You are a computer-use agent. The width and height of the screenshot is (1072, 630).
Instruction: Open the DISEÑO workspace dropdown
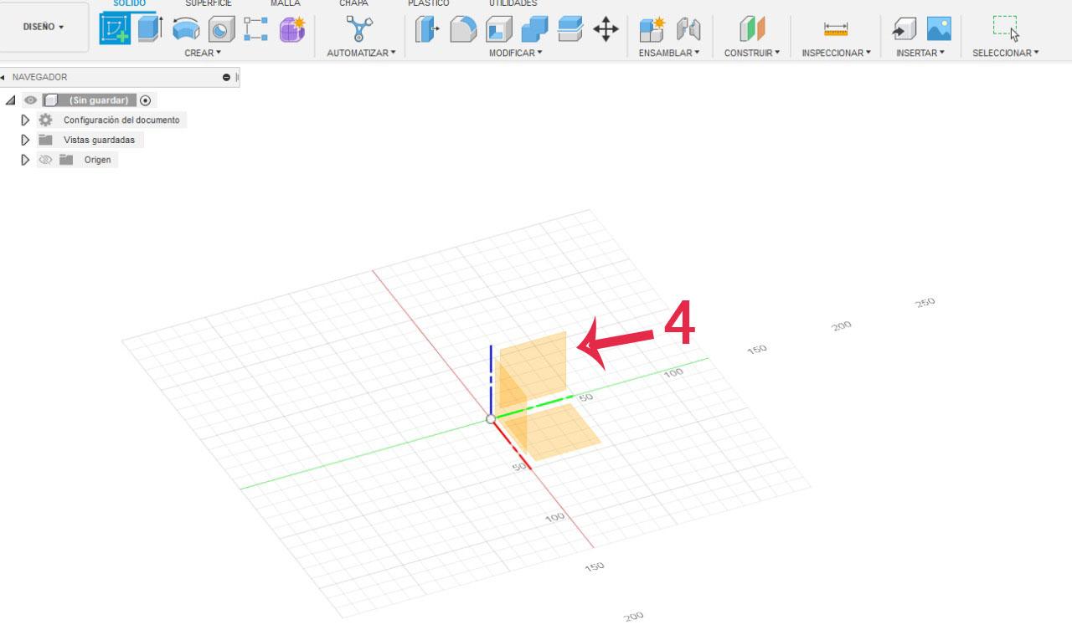[44, 27]
